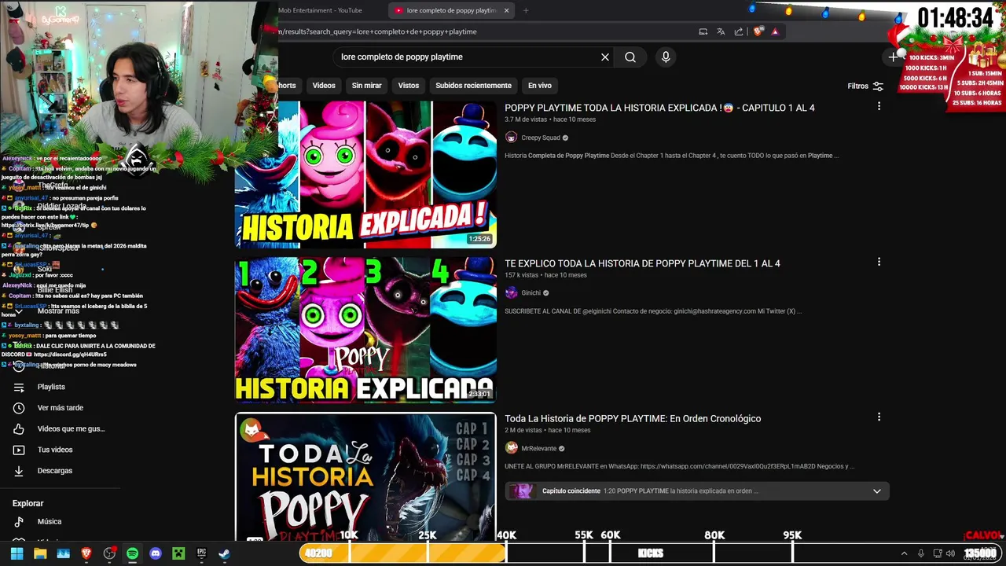Open Brave browser from the taskbar
1006x566 pixels.
pos(86,553)
